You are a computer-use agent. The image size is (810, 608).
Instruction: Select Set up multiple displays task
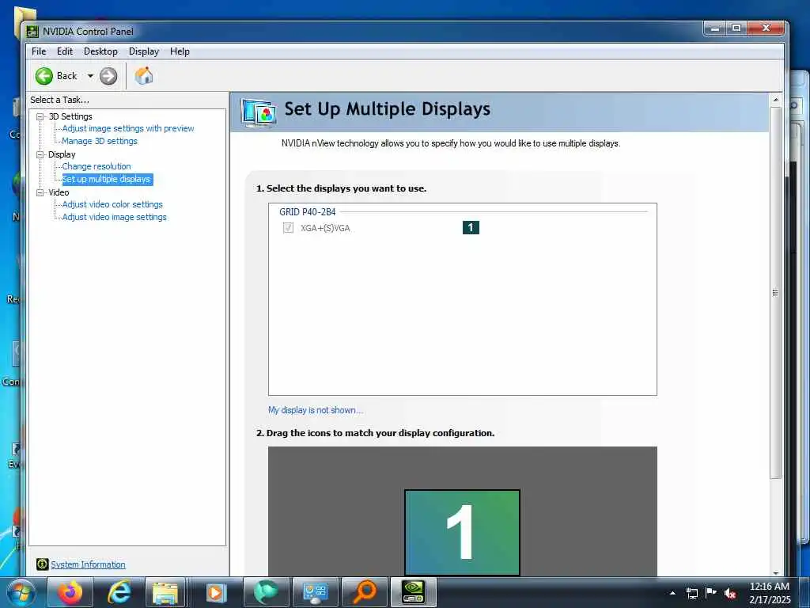click(x=107, y=180)
